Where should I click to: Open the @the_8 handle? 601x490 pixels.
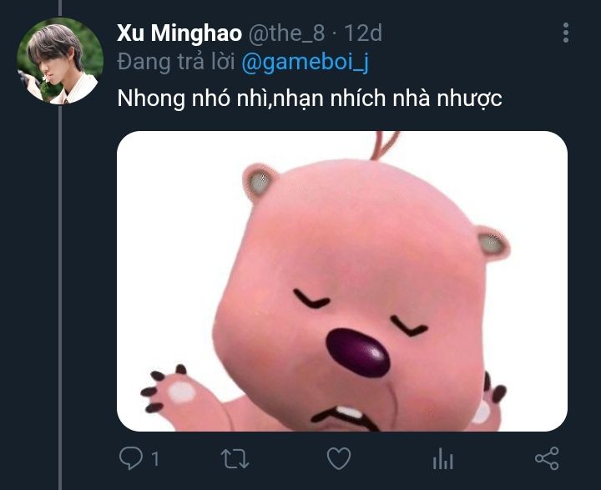coord(286,33)
